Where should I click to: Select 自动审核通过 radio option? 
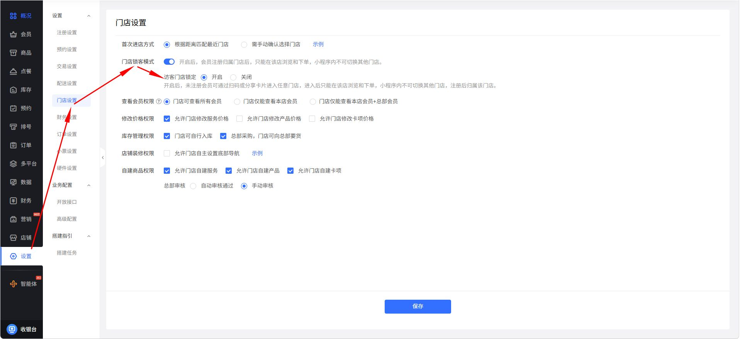coord(193,186)
